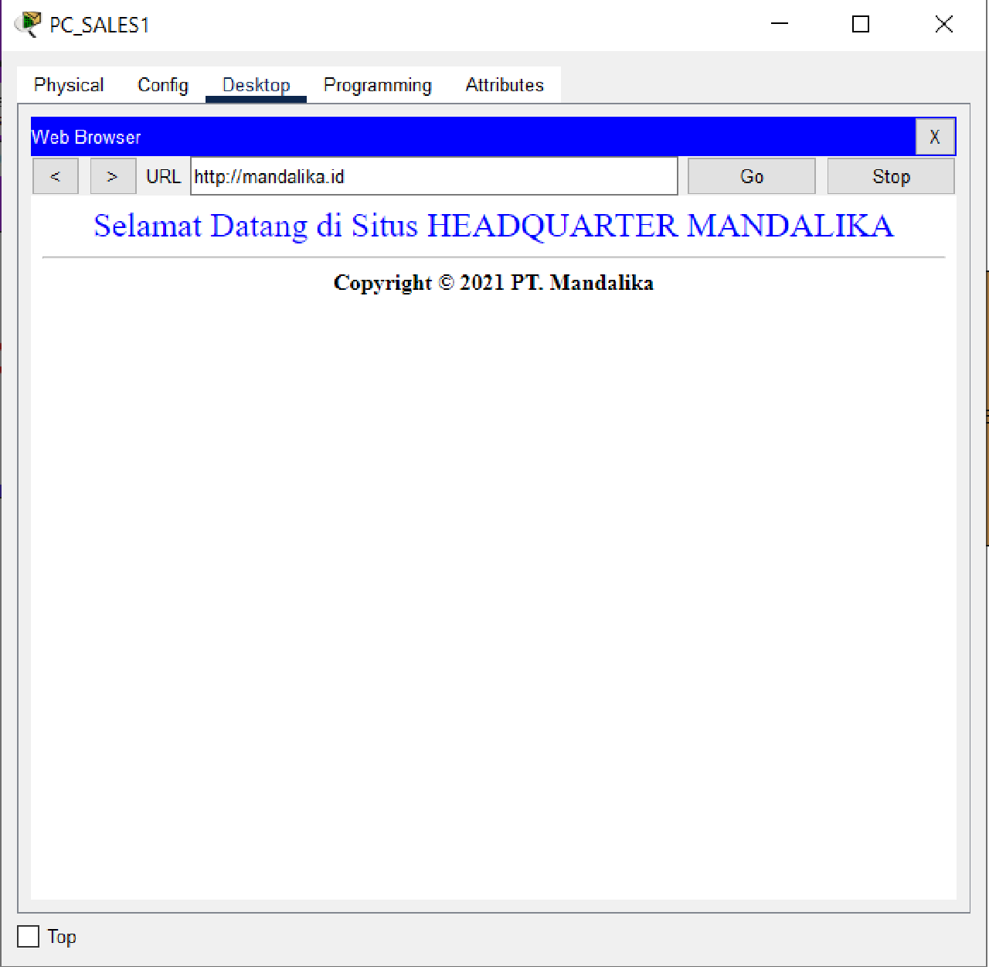The image size is (989, 970).
Task: Navigate forward with the > button
Action: pos(113,175)
